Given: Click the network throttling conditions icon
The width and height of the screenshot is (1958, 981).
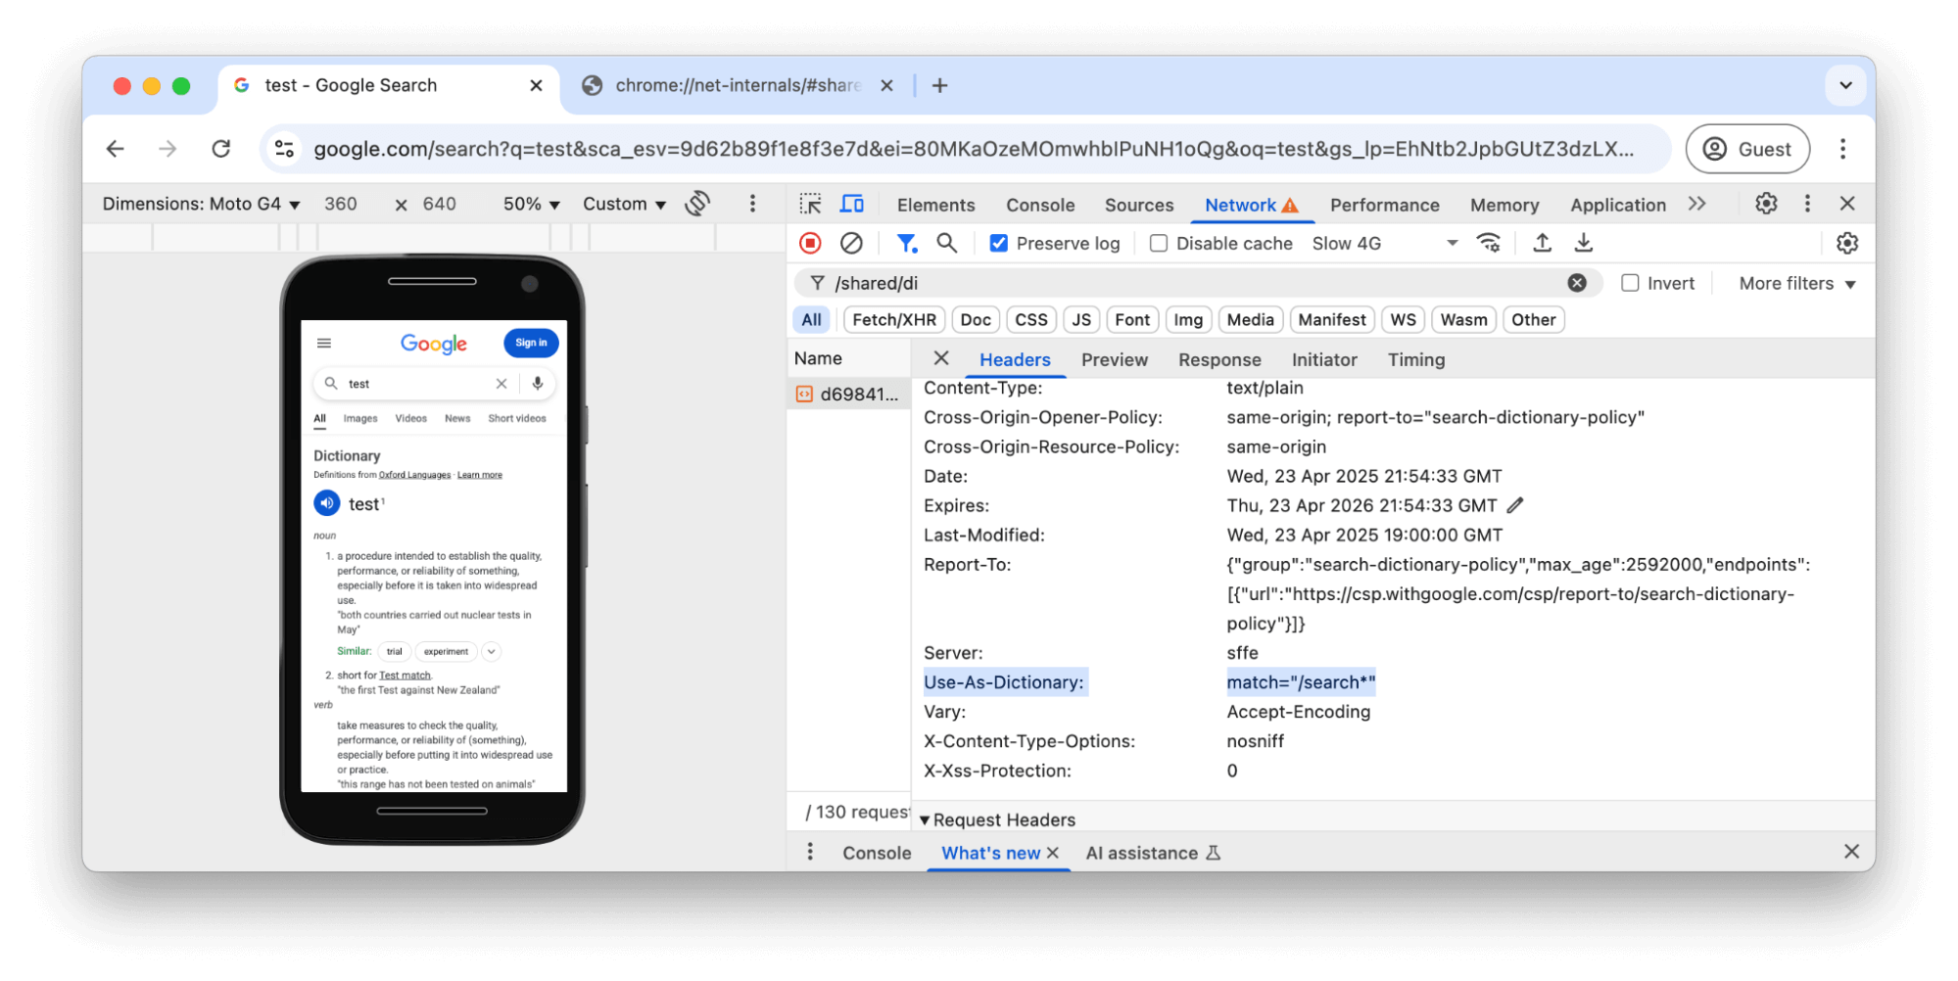Looking at the screenshot, I should coord(1490,243).
